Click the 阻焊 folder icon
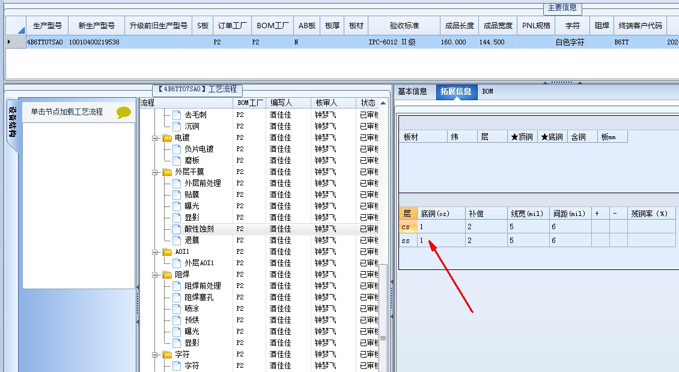The height and width of the screenshot is (372, 679). [x=167, y=275]
